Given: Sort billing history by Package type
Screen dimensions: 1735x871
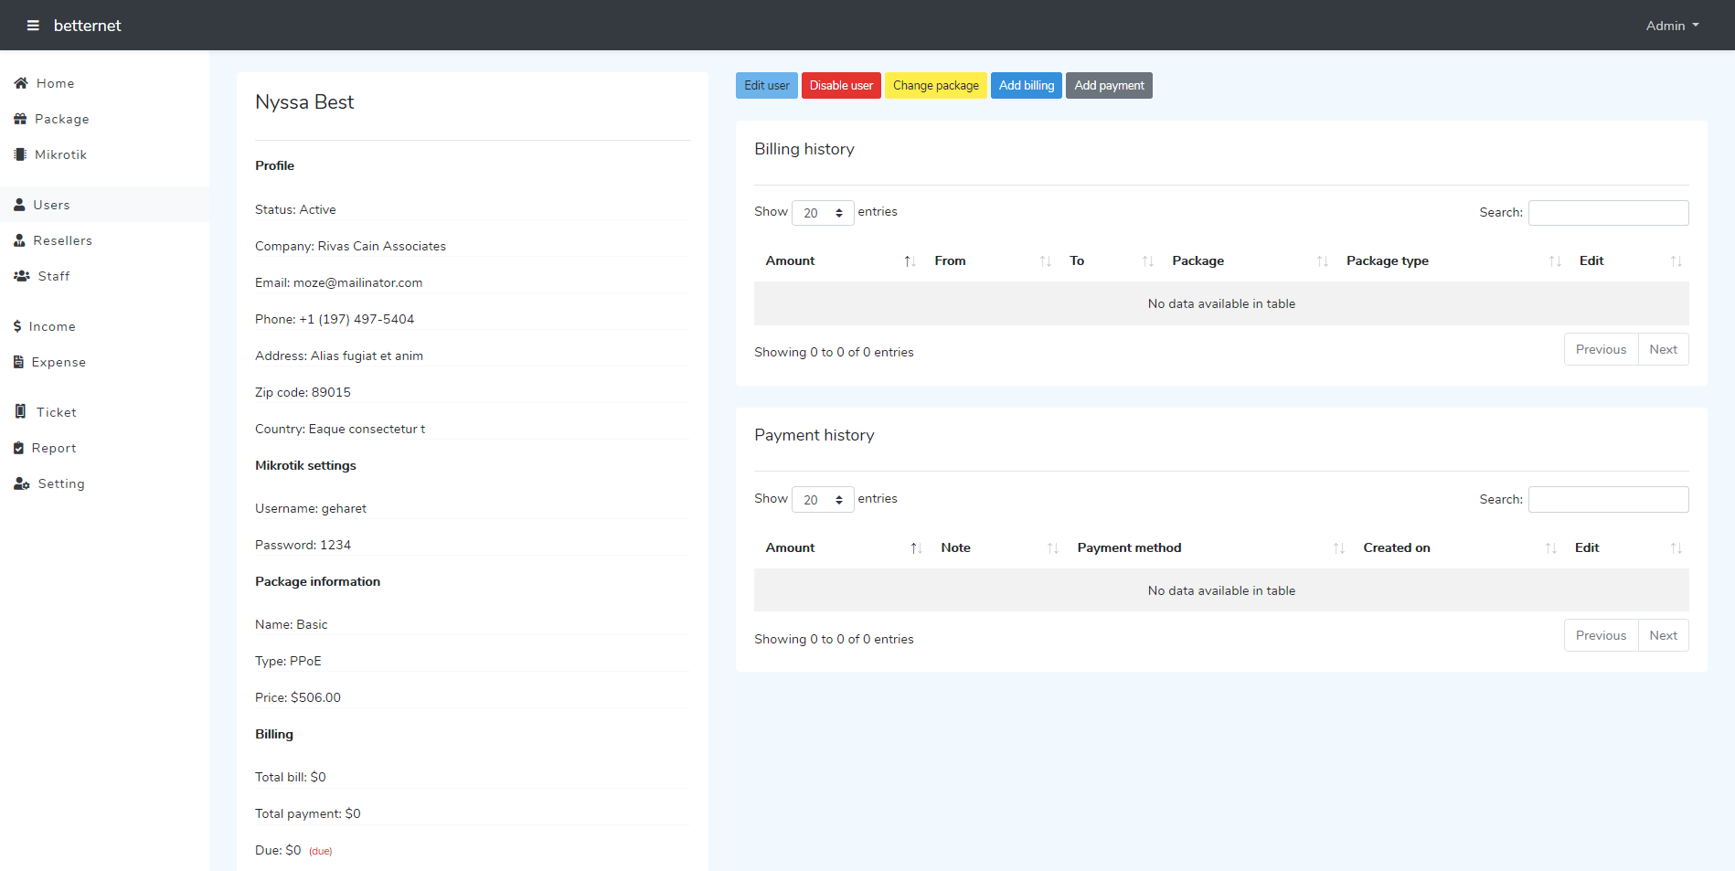Looking at the screenshot, I should (x=1387, y=260).
